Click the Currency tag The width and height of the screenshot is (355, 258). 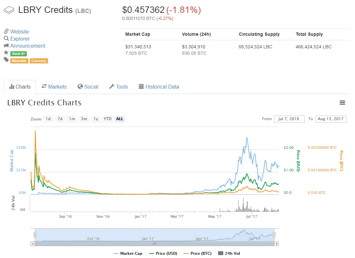coord(39,61)
